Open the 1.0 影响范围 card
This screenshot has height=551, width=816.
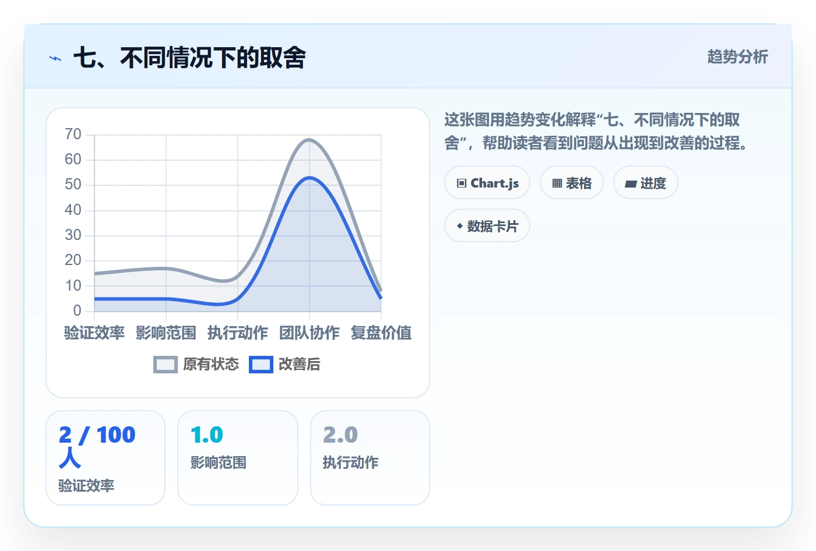click(x=238, y=458)
